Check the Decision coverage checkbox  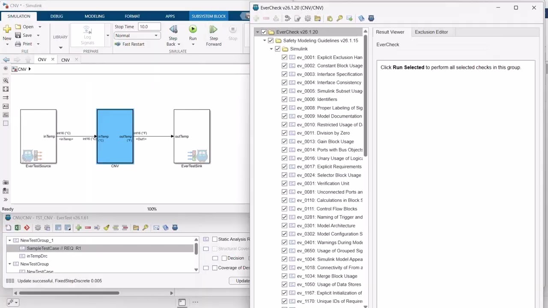coord(224,258)
